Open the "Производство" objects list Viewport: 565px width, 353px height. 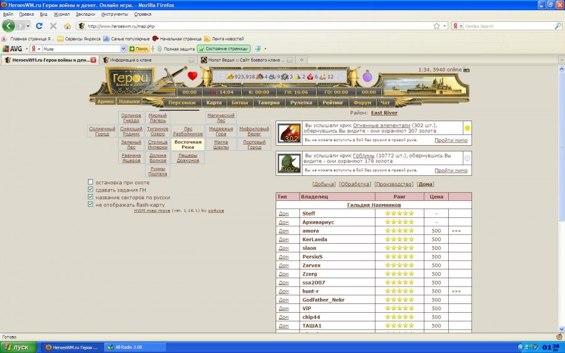(x=394, y=184)
